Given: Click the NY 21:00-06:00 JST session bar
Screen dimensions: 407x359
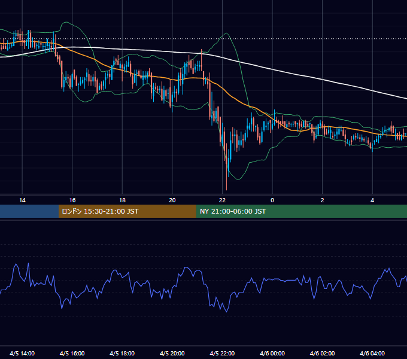Looking at the screenshot, I should coord(301,211).
